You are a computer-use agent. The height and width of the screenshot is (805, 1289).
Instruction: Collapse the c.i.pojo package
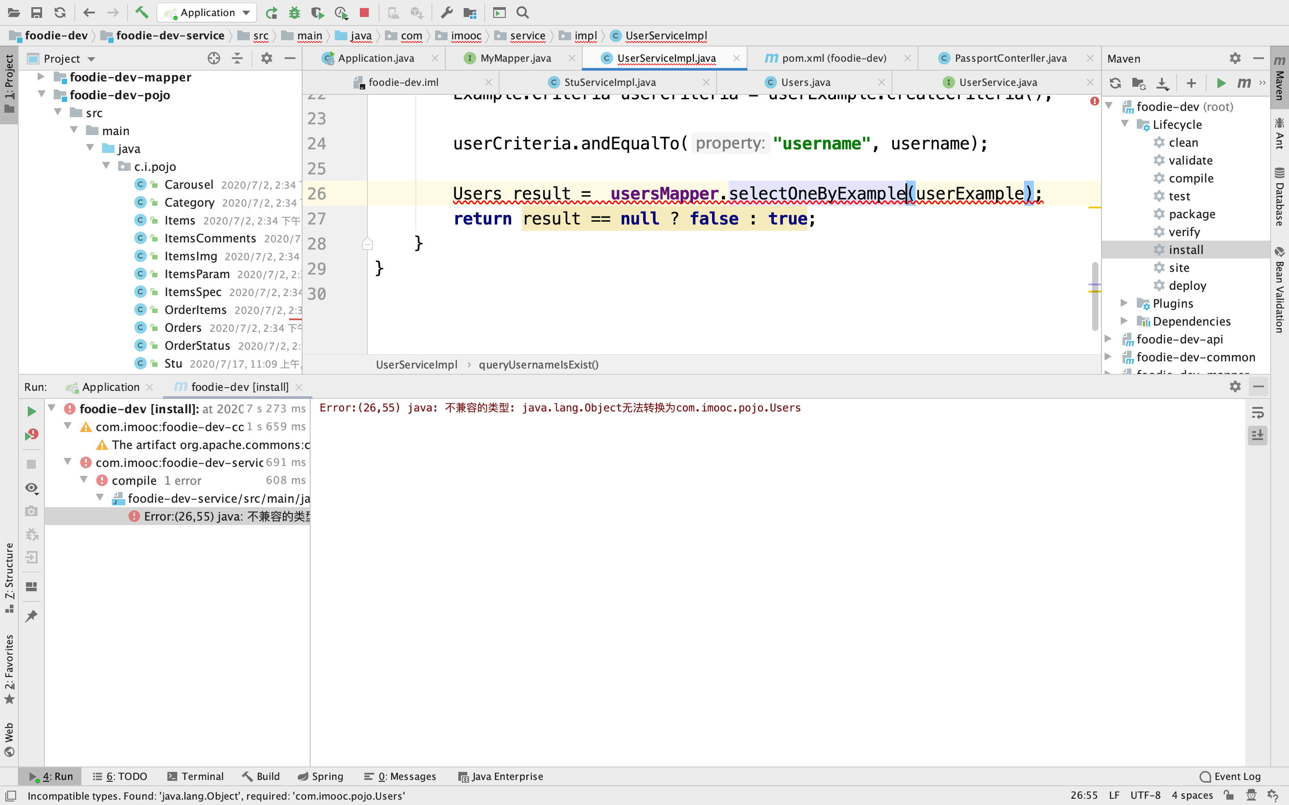pos(106,166)
